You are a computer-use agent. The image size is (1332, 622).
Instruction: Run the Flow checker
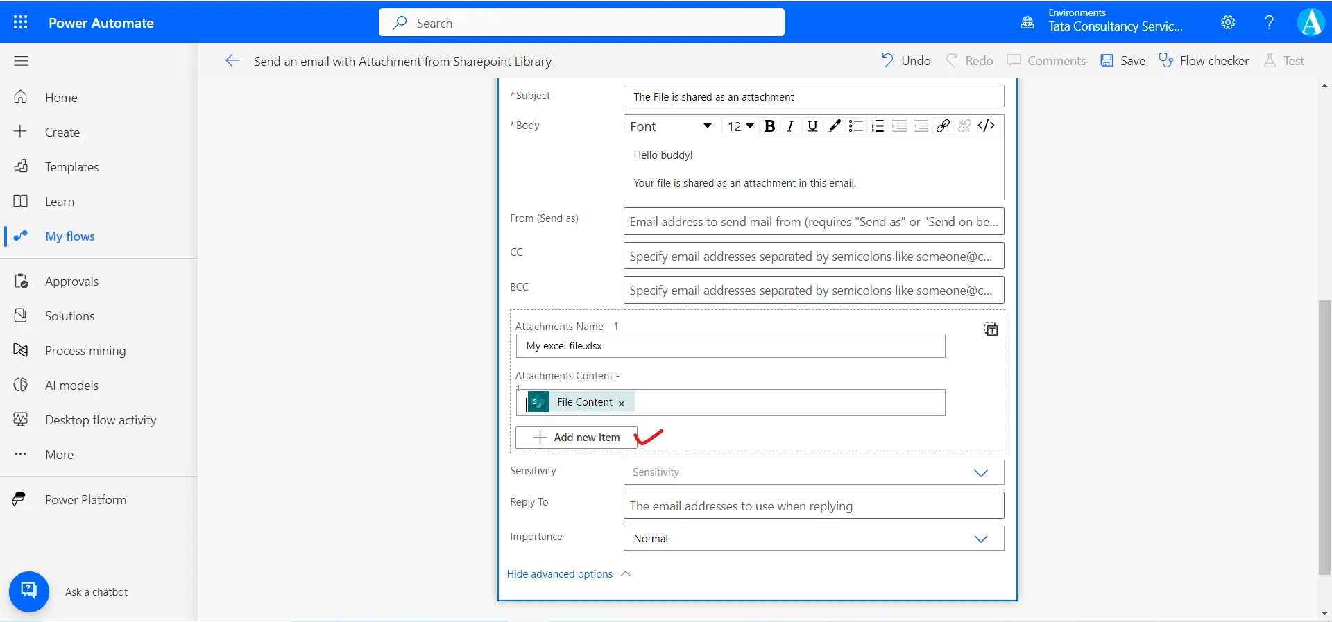click(x=1204, y=61)
